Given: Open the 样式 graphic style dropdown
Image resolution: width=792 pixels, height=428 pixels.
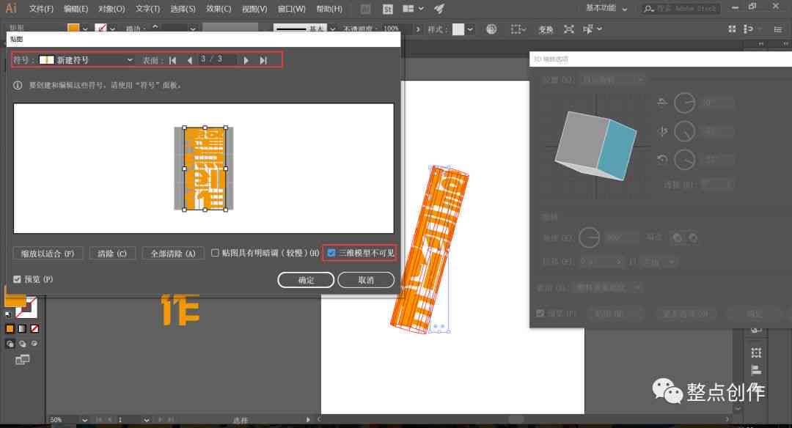Looking at the screenshot, I should coord(470,29).
